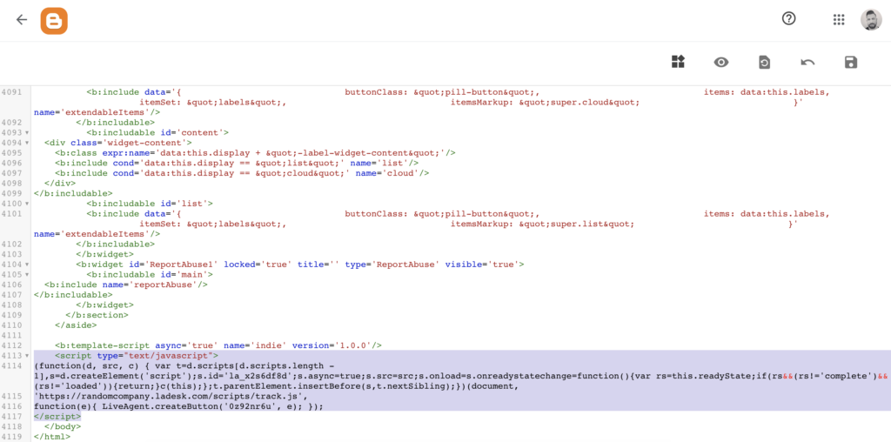This screenshot has height=442, width=891.
Task: Open the user profile avatar
Action: coord(871,19)
